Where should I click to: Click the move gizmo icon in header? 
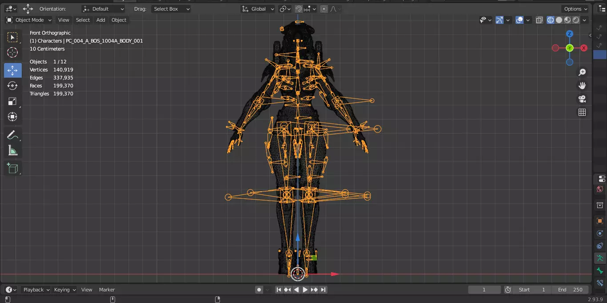[x=28, y=9]
